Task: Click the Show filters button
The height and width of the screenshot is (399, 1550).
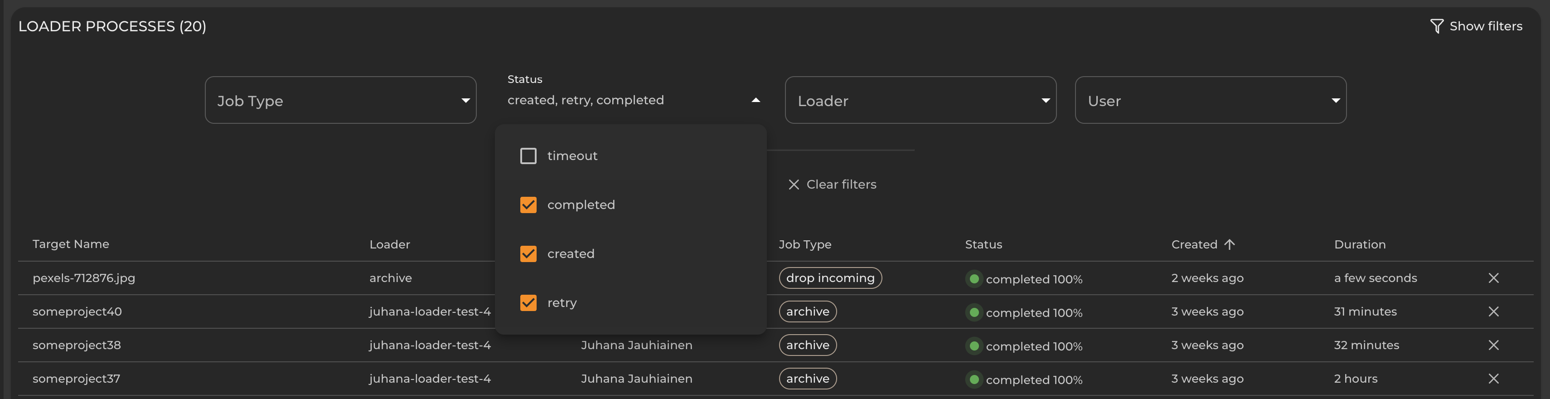Action: tap(1484, 26)
